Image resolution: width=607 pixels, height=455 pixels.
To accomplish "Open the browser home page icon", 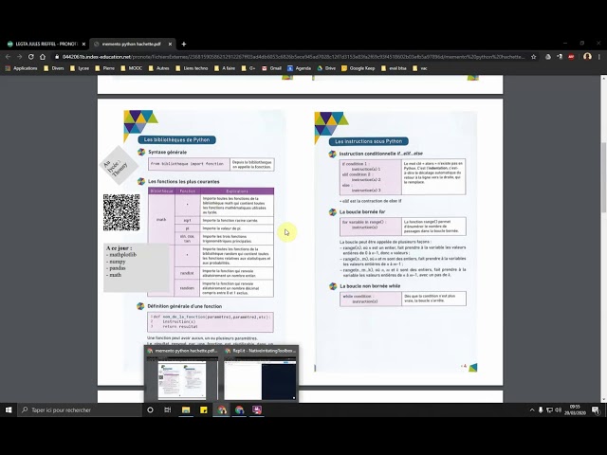I will point(43,57).
